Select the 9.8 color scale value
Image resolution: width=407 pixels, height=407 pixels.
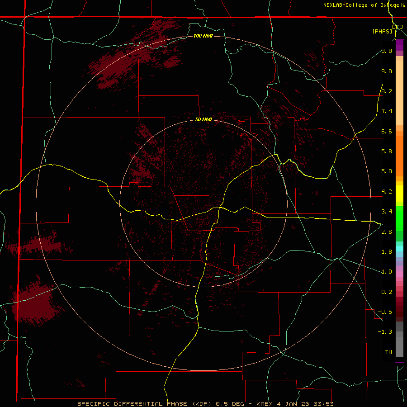click(x=387, y=51)
